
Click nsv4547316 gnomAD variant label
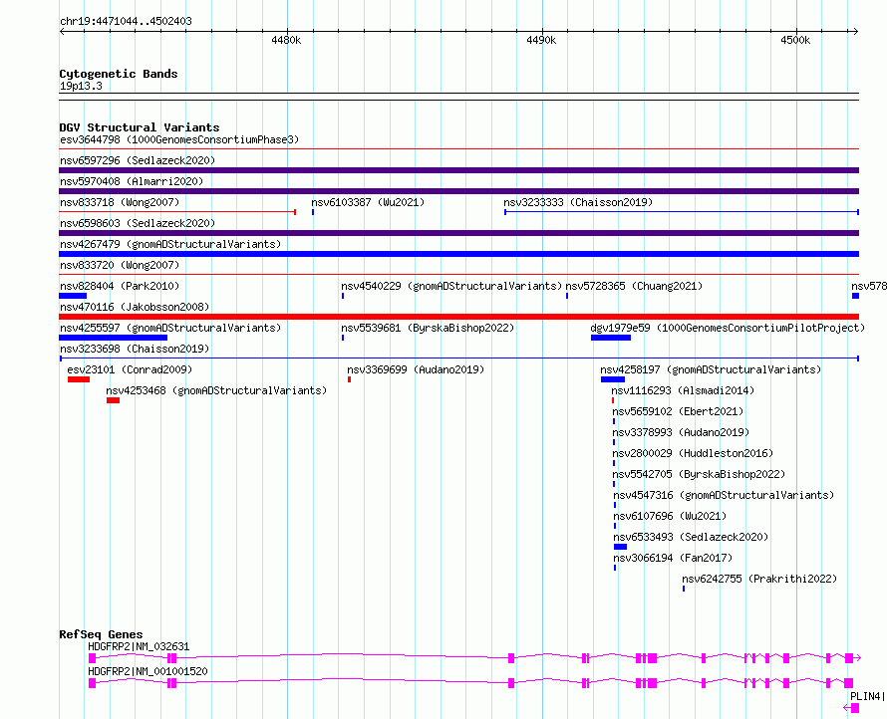click(x=724, y=495)
